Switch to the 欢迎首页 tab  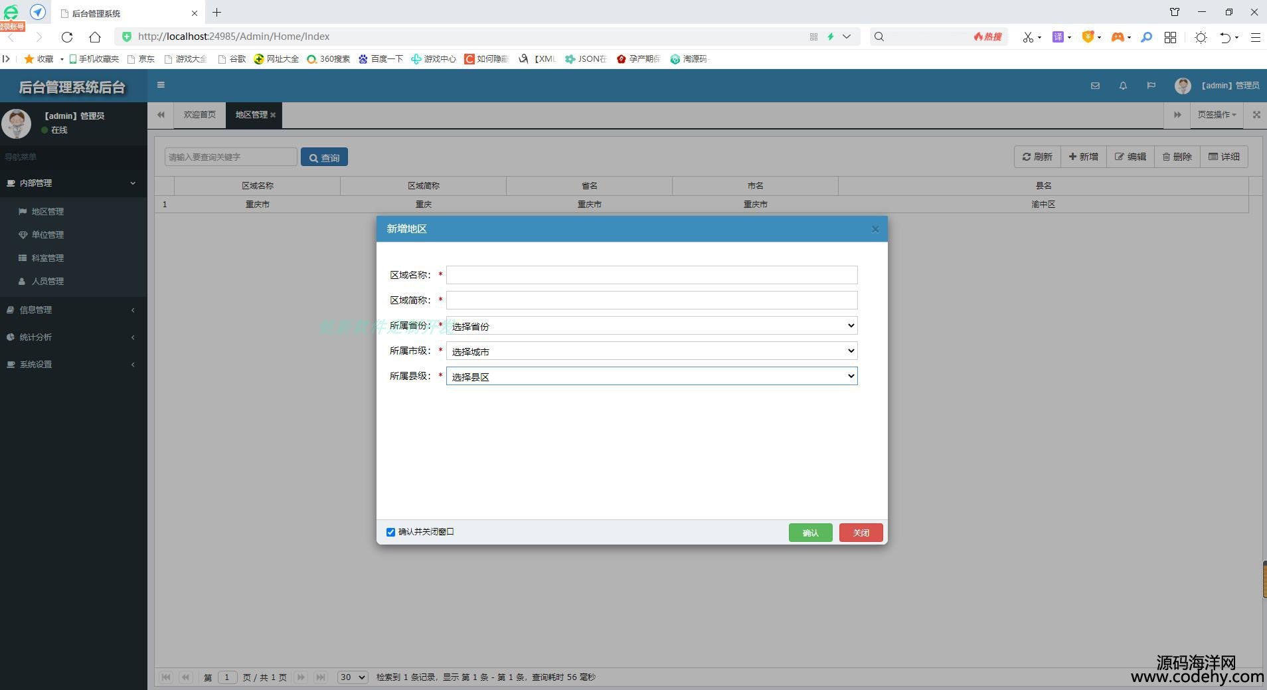(199, 115)
